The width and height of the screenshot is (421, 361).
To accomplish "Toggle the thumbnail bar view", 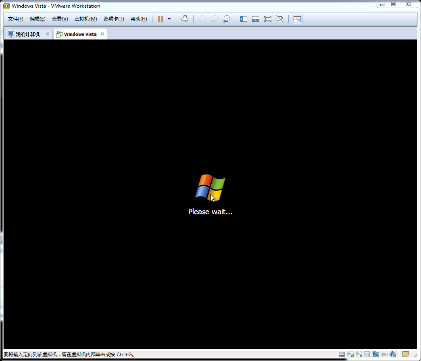I will [256, 19].
